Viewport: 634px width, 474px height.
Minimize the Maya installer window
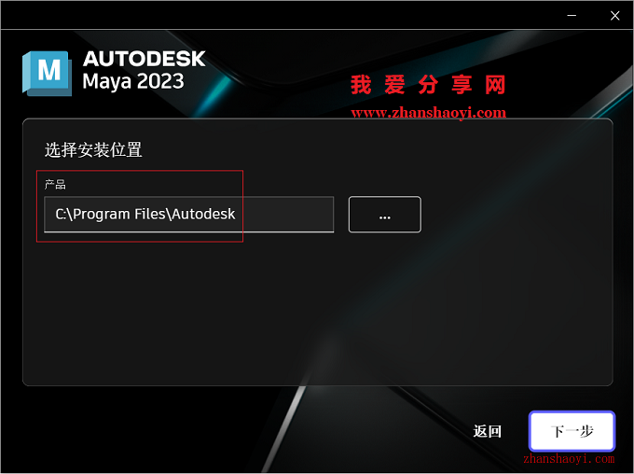click(x=572, y=15)
